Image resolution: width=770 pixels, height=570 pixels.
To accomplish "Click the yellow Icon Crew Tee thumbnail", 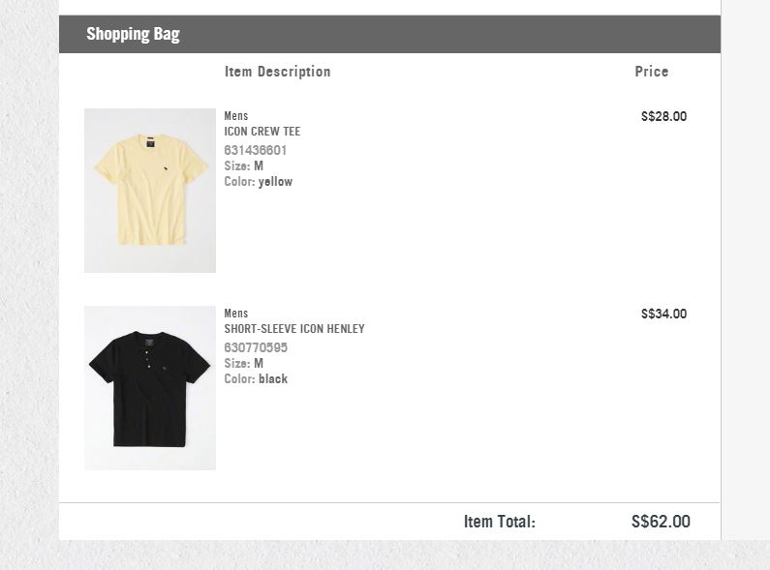I will pyautogui.click(x=150, y=191).
